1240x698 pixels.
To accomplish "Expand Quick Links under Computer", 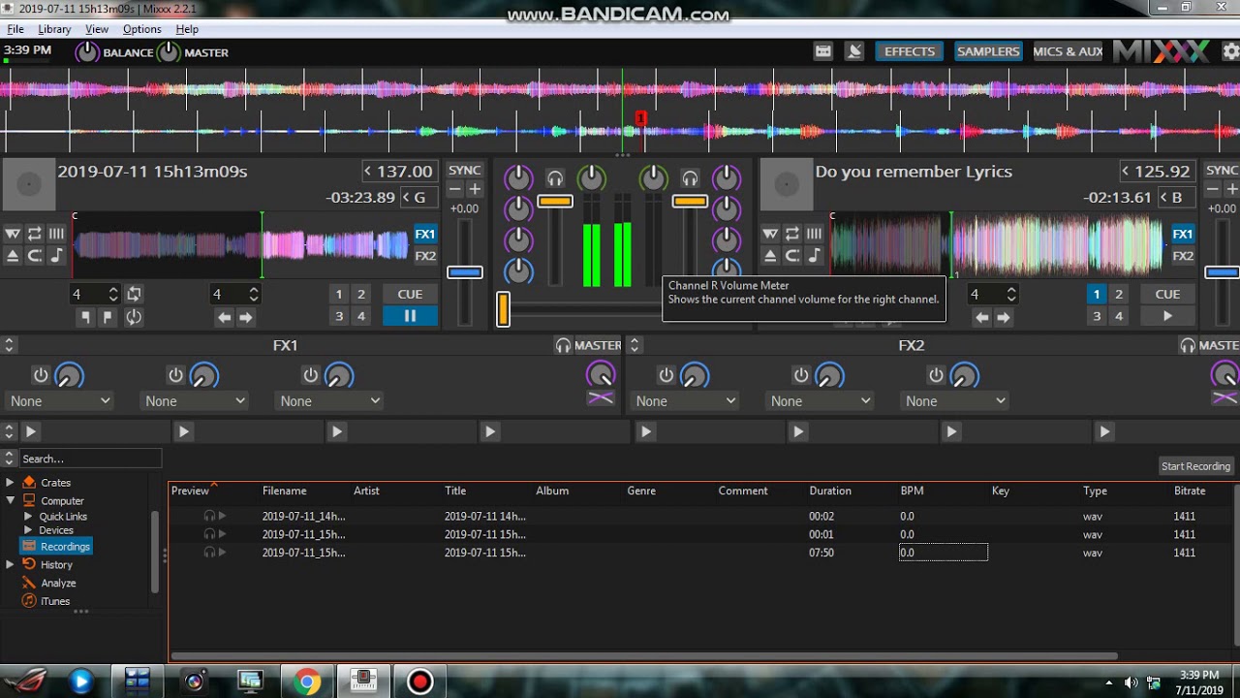I will point(28,517).
